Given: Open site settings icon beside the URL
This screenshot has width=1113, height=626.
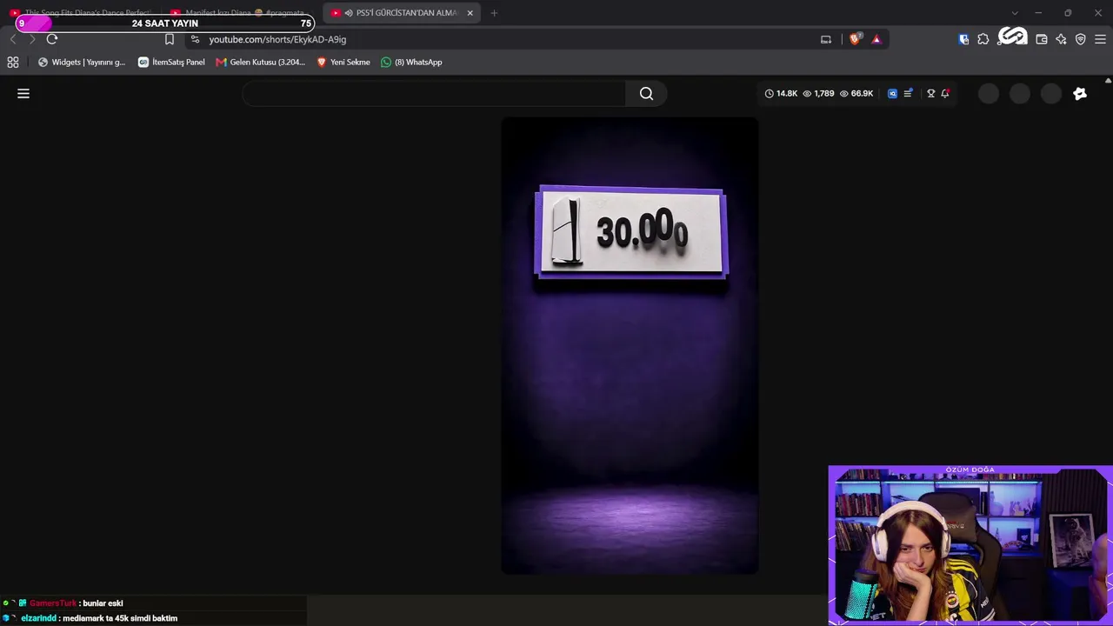Looking at the screenshot, I should pos(195,39).
